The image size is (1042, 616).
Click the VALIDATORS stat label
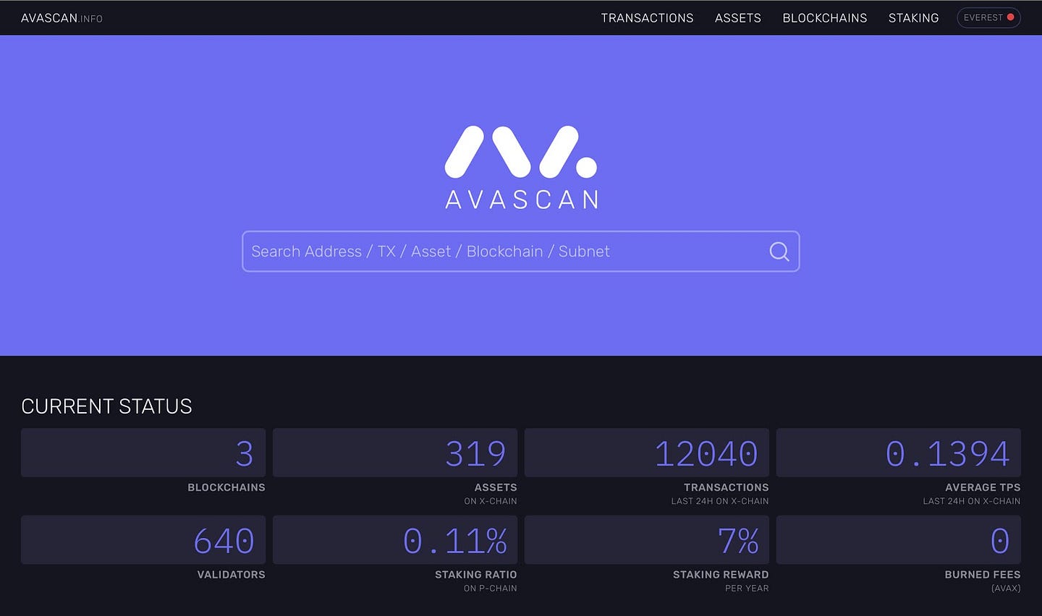coord(232,575)
